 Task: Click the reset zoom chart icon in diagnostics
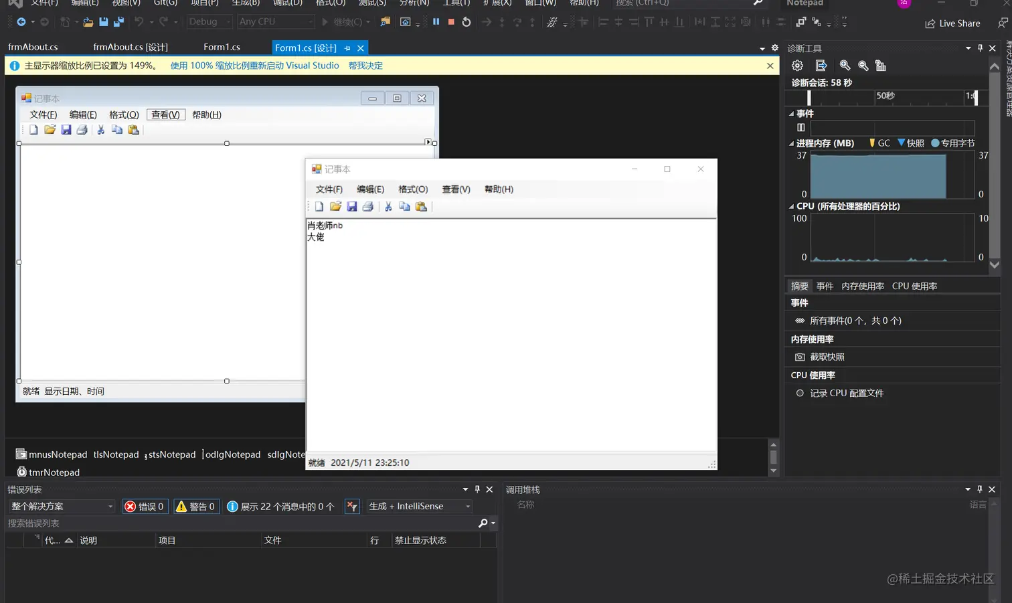pyautogui.click(x=881, y=66)
